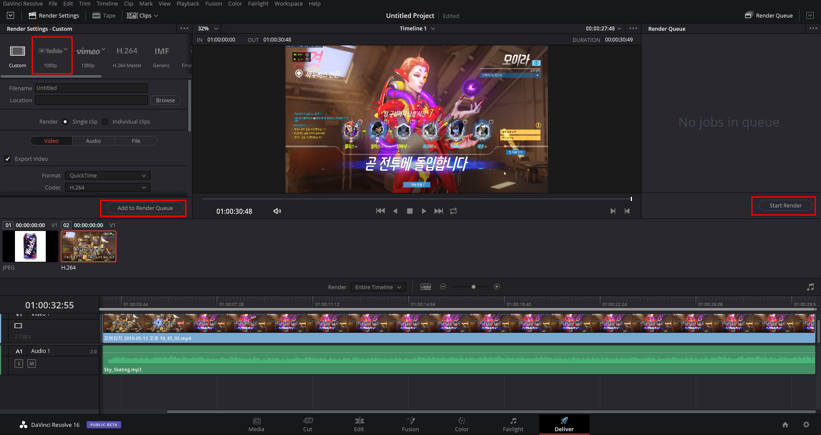This screenshot has height=435, width=821.
Task: Toggle the Clips view toolbar button
Action: coord(142,15)
